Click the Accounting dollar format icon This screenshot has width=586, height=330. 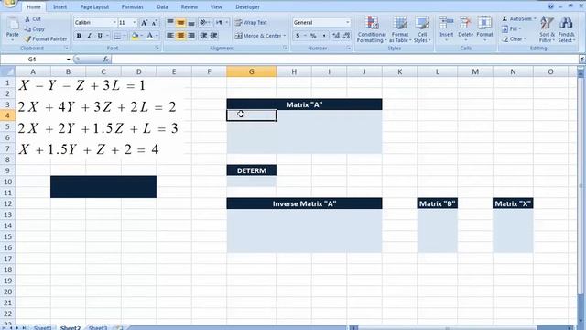point(298,36)
